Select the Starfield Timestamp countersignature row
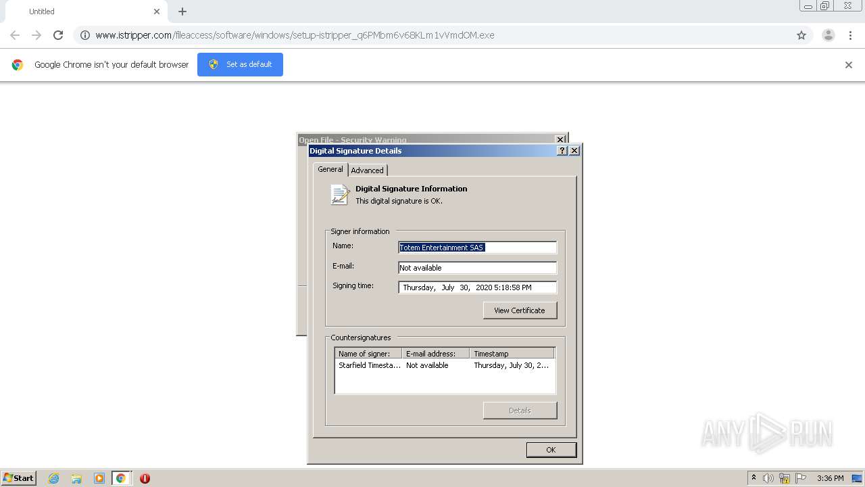 (x=445, y=365)
